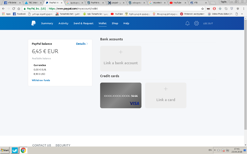
Task: Open Windows Start menu
Action: (5, 150)
